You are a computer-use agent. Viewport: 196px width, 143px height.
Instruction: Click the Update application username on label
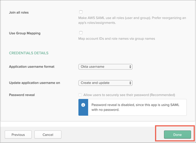34,83
